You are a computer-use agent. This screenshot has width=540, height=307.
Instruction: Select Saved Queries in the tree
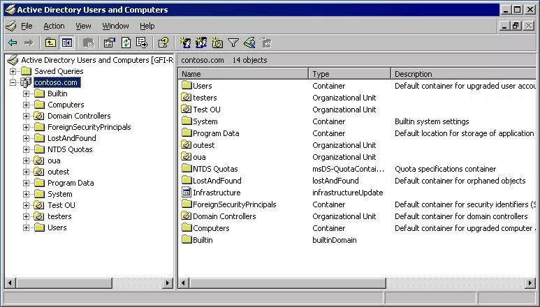point(59,71)
